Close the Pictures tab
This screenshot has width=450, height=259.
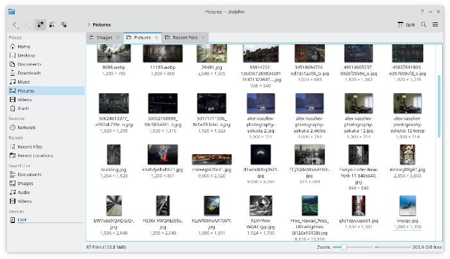(x=157, y=38)
